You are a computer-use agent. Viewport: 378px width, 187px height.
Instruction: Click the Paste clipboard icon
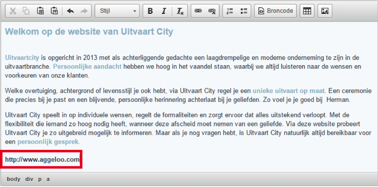pyautogui.click(x=40, y=11)
